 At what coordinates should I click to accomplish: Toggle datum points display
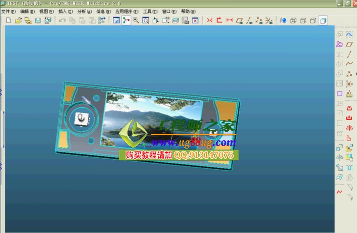(x=259, y=21)
